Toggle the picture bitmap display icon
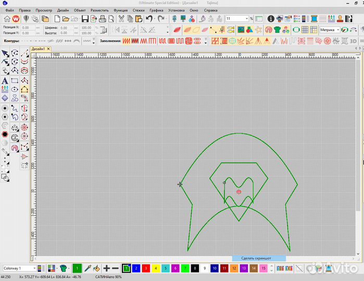The image size is (364, 281). pyautogui.click(x=241, y=30)
